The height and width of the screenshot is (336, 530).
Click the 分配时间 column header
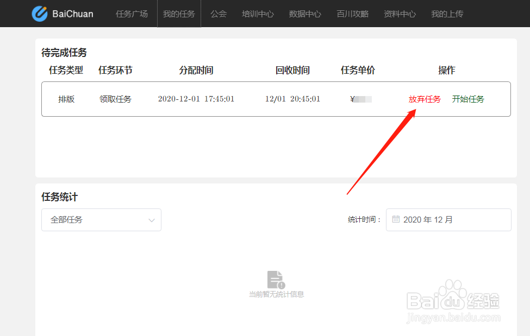pos(196,70)
